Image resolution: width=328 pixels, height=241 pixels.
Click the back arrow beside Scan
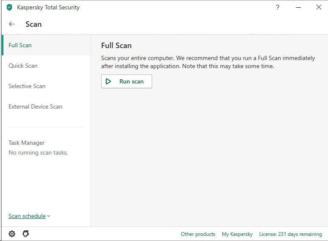pyautogui.click(x=12, y=24)
